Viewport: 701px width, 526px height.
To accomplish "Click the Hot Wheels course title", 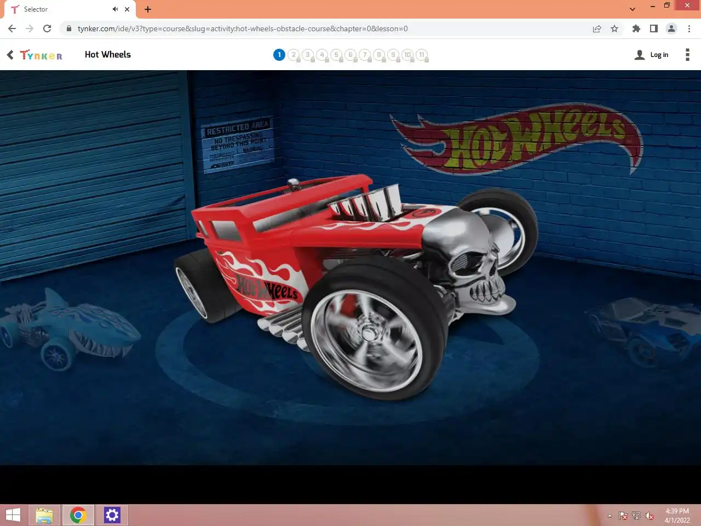I will [x=108, y=55].
